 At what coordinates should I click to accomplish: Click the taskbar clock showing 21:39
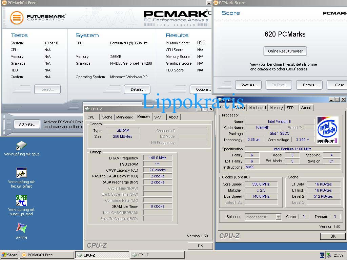pyautogui.click(x=339, y=255)
